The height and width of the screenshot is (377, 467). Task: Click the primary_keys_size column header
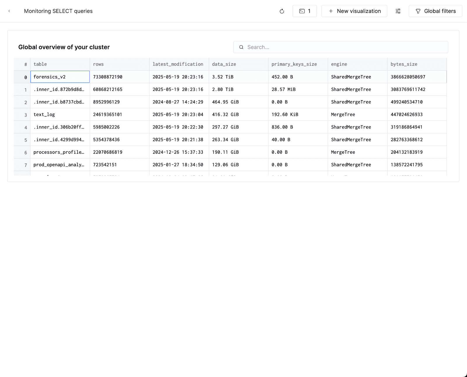point(294,64)
